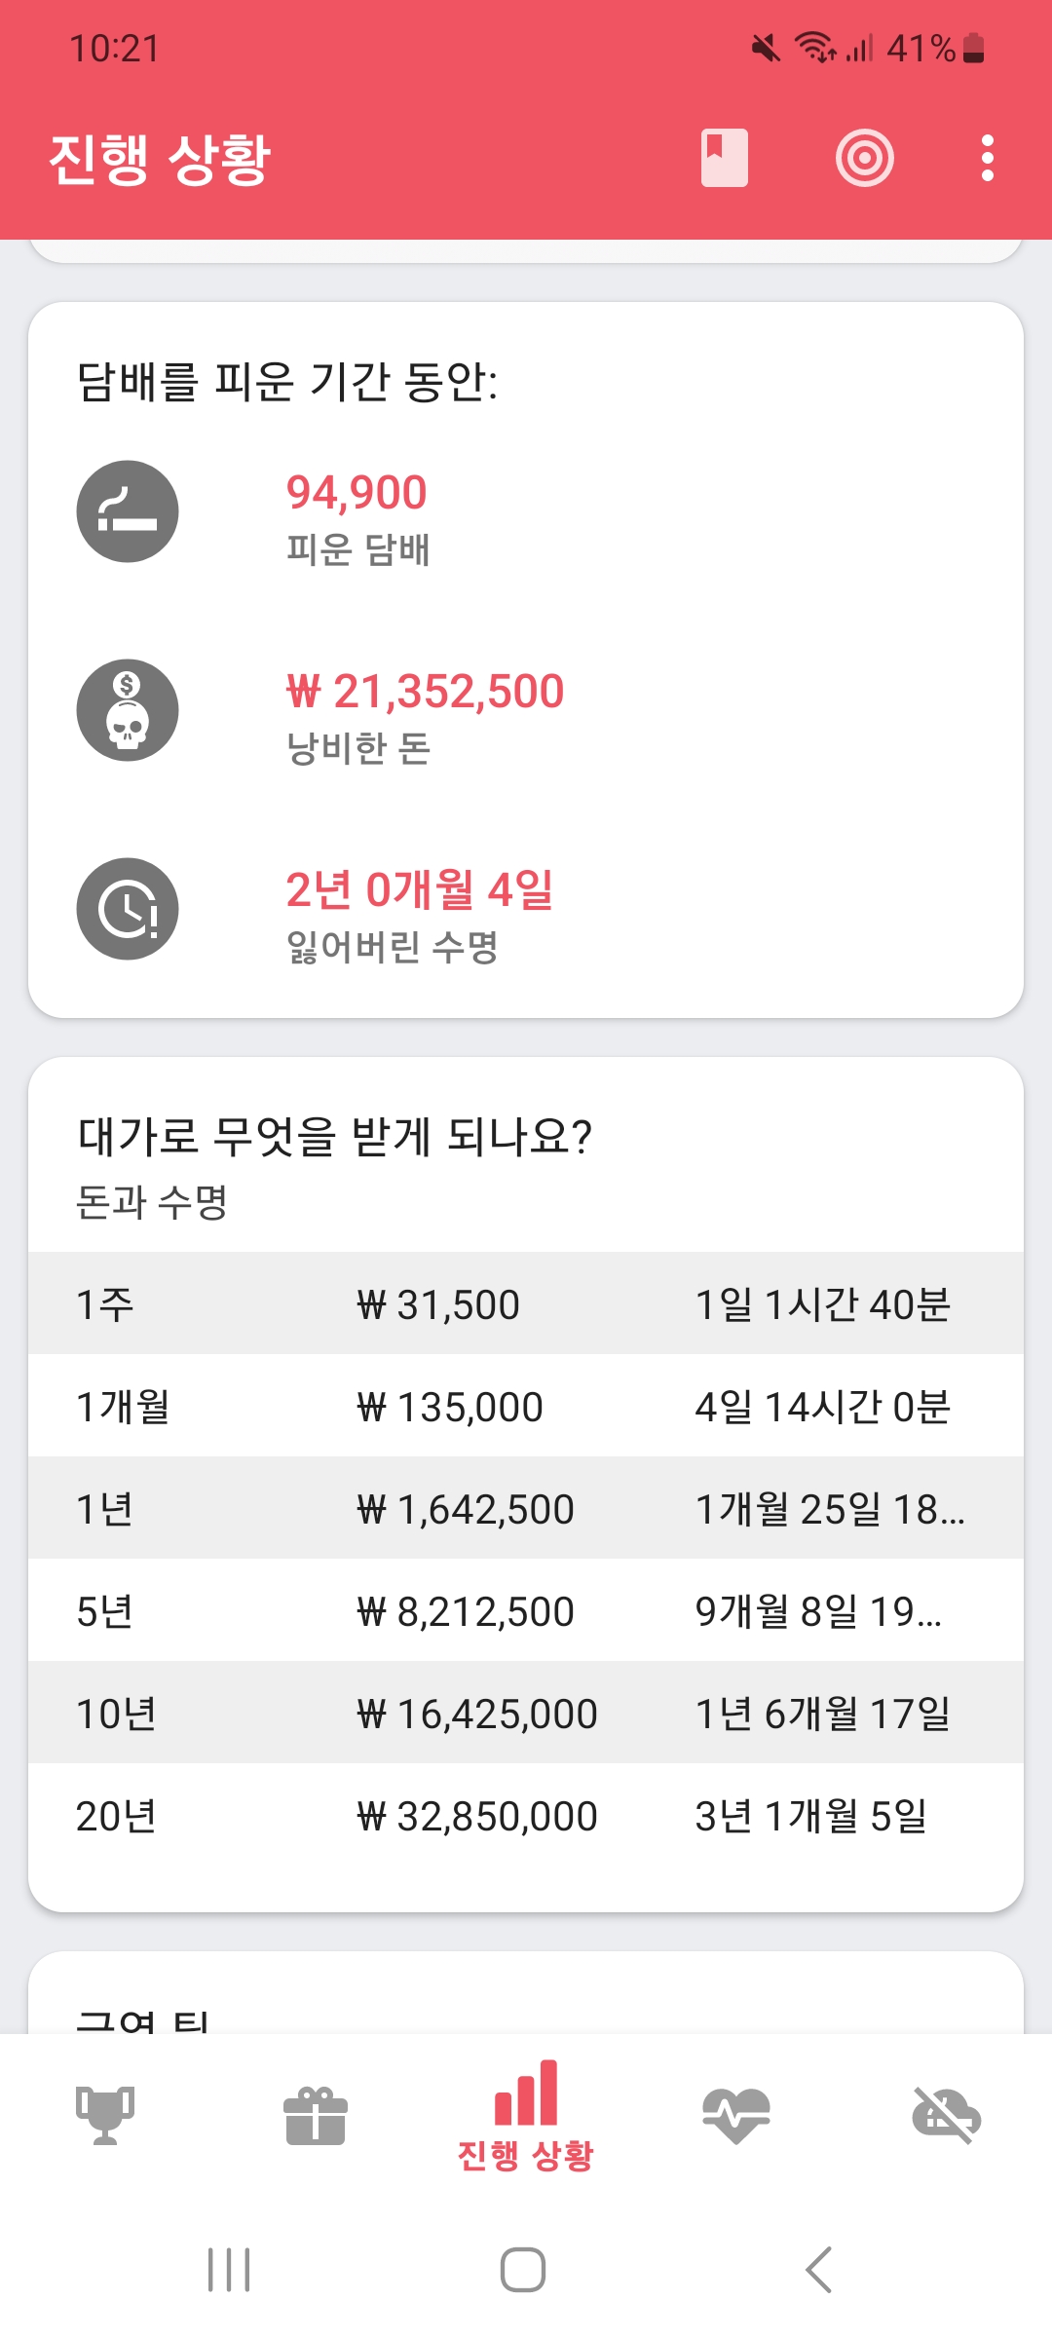The image size is (1052, 2338).
Task: Switch to the trophy achievements tab
Action: [105, 2115]
